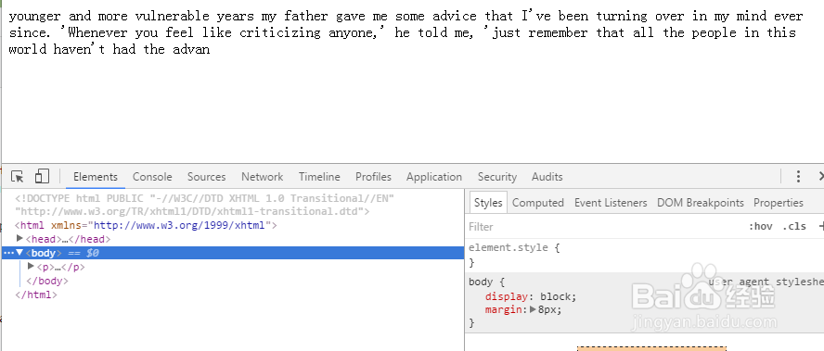Open the DevTools three-dot menu

[798, 177]
